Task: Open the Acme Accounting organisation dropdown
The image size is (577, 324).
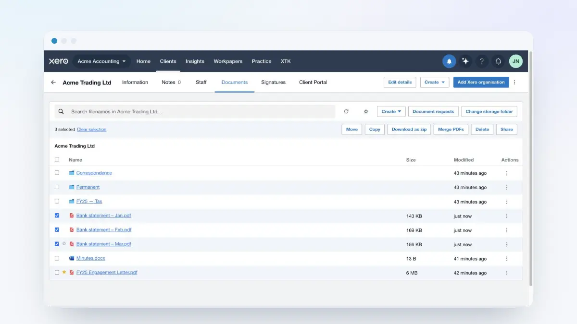Action: point(101,61)
